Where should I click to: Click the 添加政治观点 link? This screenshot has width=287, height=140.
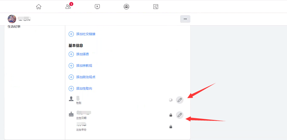pos(86,77)
